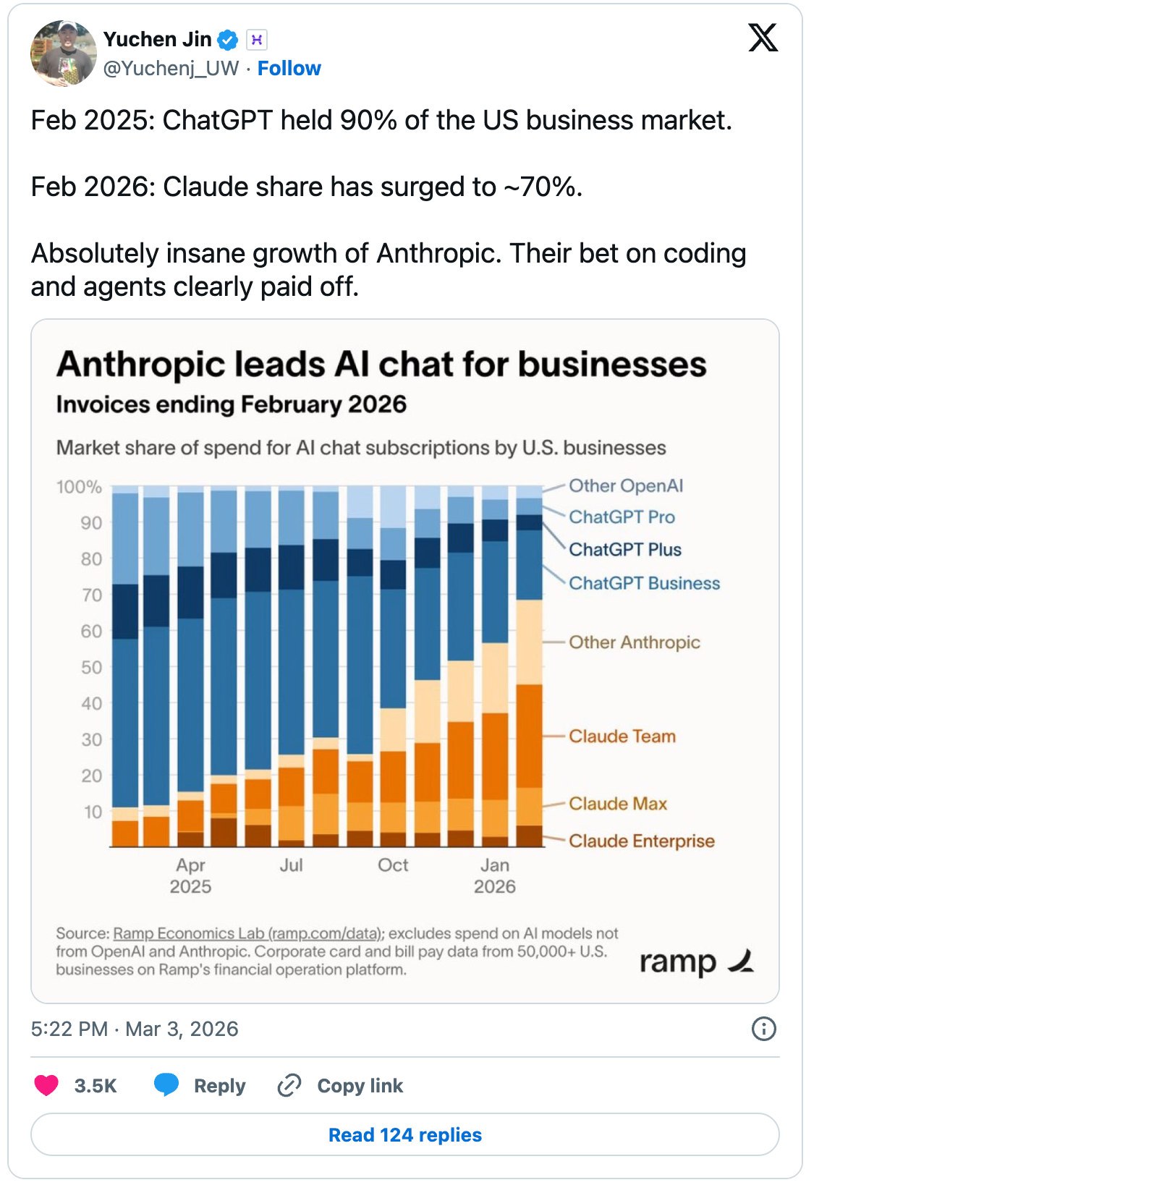Click the Read 124 replies button
Screen dimensions: 1162x1185
[x=405, y=1134]
